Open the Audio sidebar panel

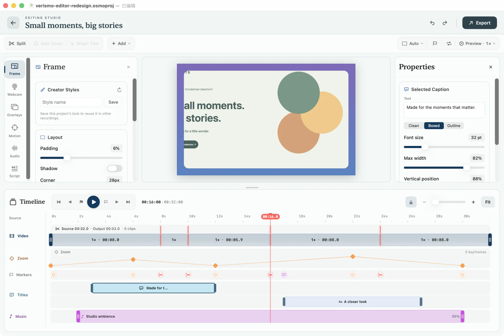pos(15,151)
